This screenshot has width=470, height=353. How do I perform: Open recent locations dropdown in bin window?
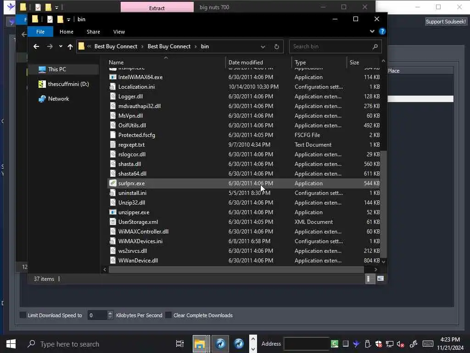[61, 46]
